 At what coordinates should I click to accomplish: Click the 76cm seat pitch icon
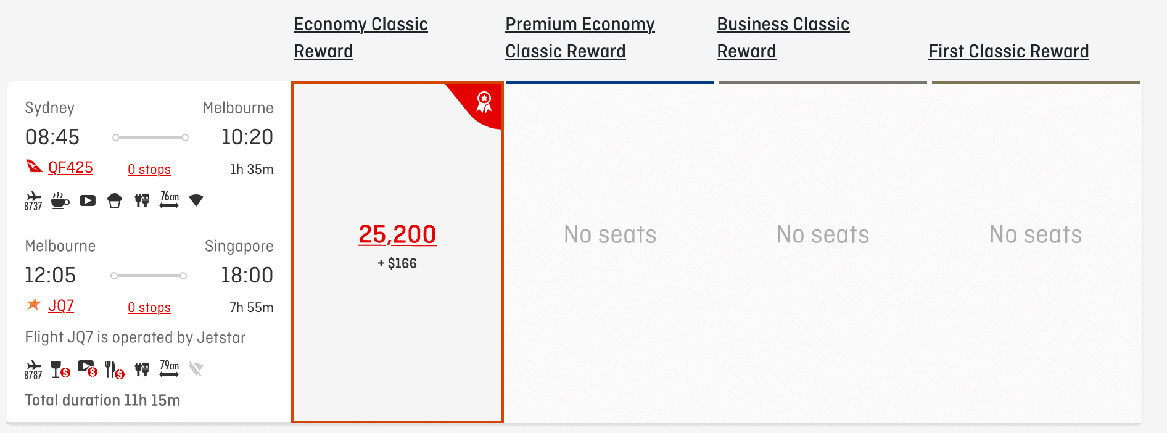pyautogui.click(x=169, y=200)
